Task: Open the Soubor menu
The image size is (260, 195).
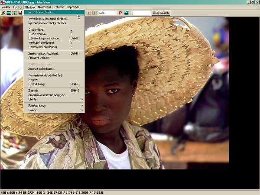Action: (x=6, y=7)
